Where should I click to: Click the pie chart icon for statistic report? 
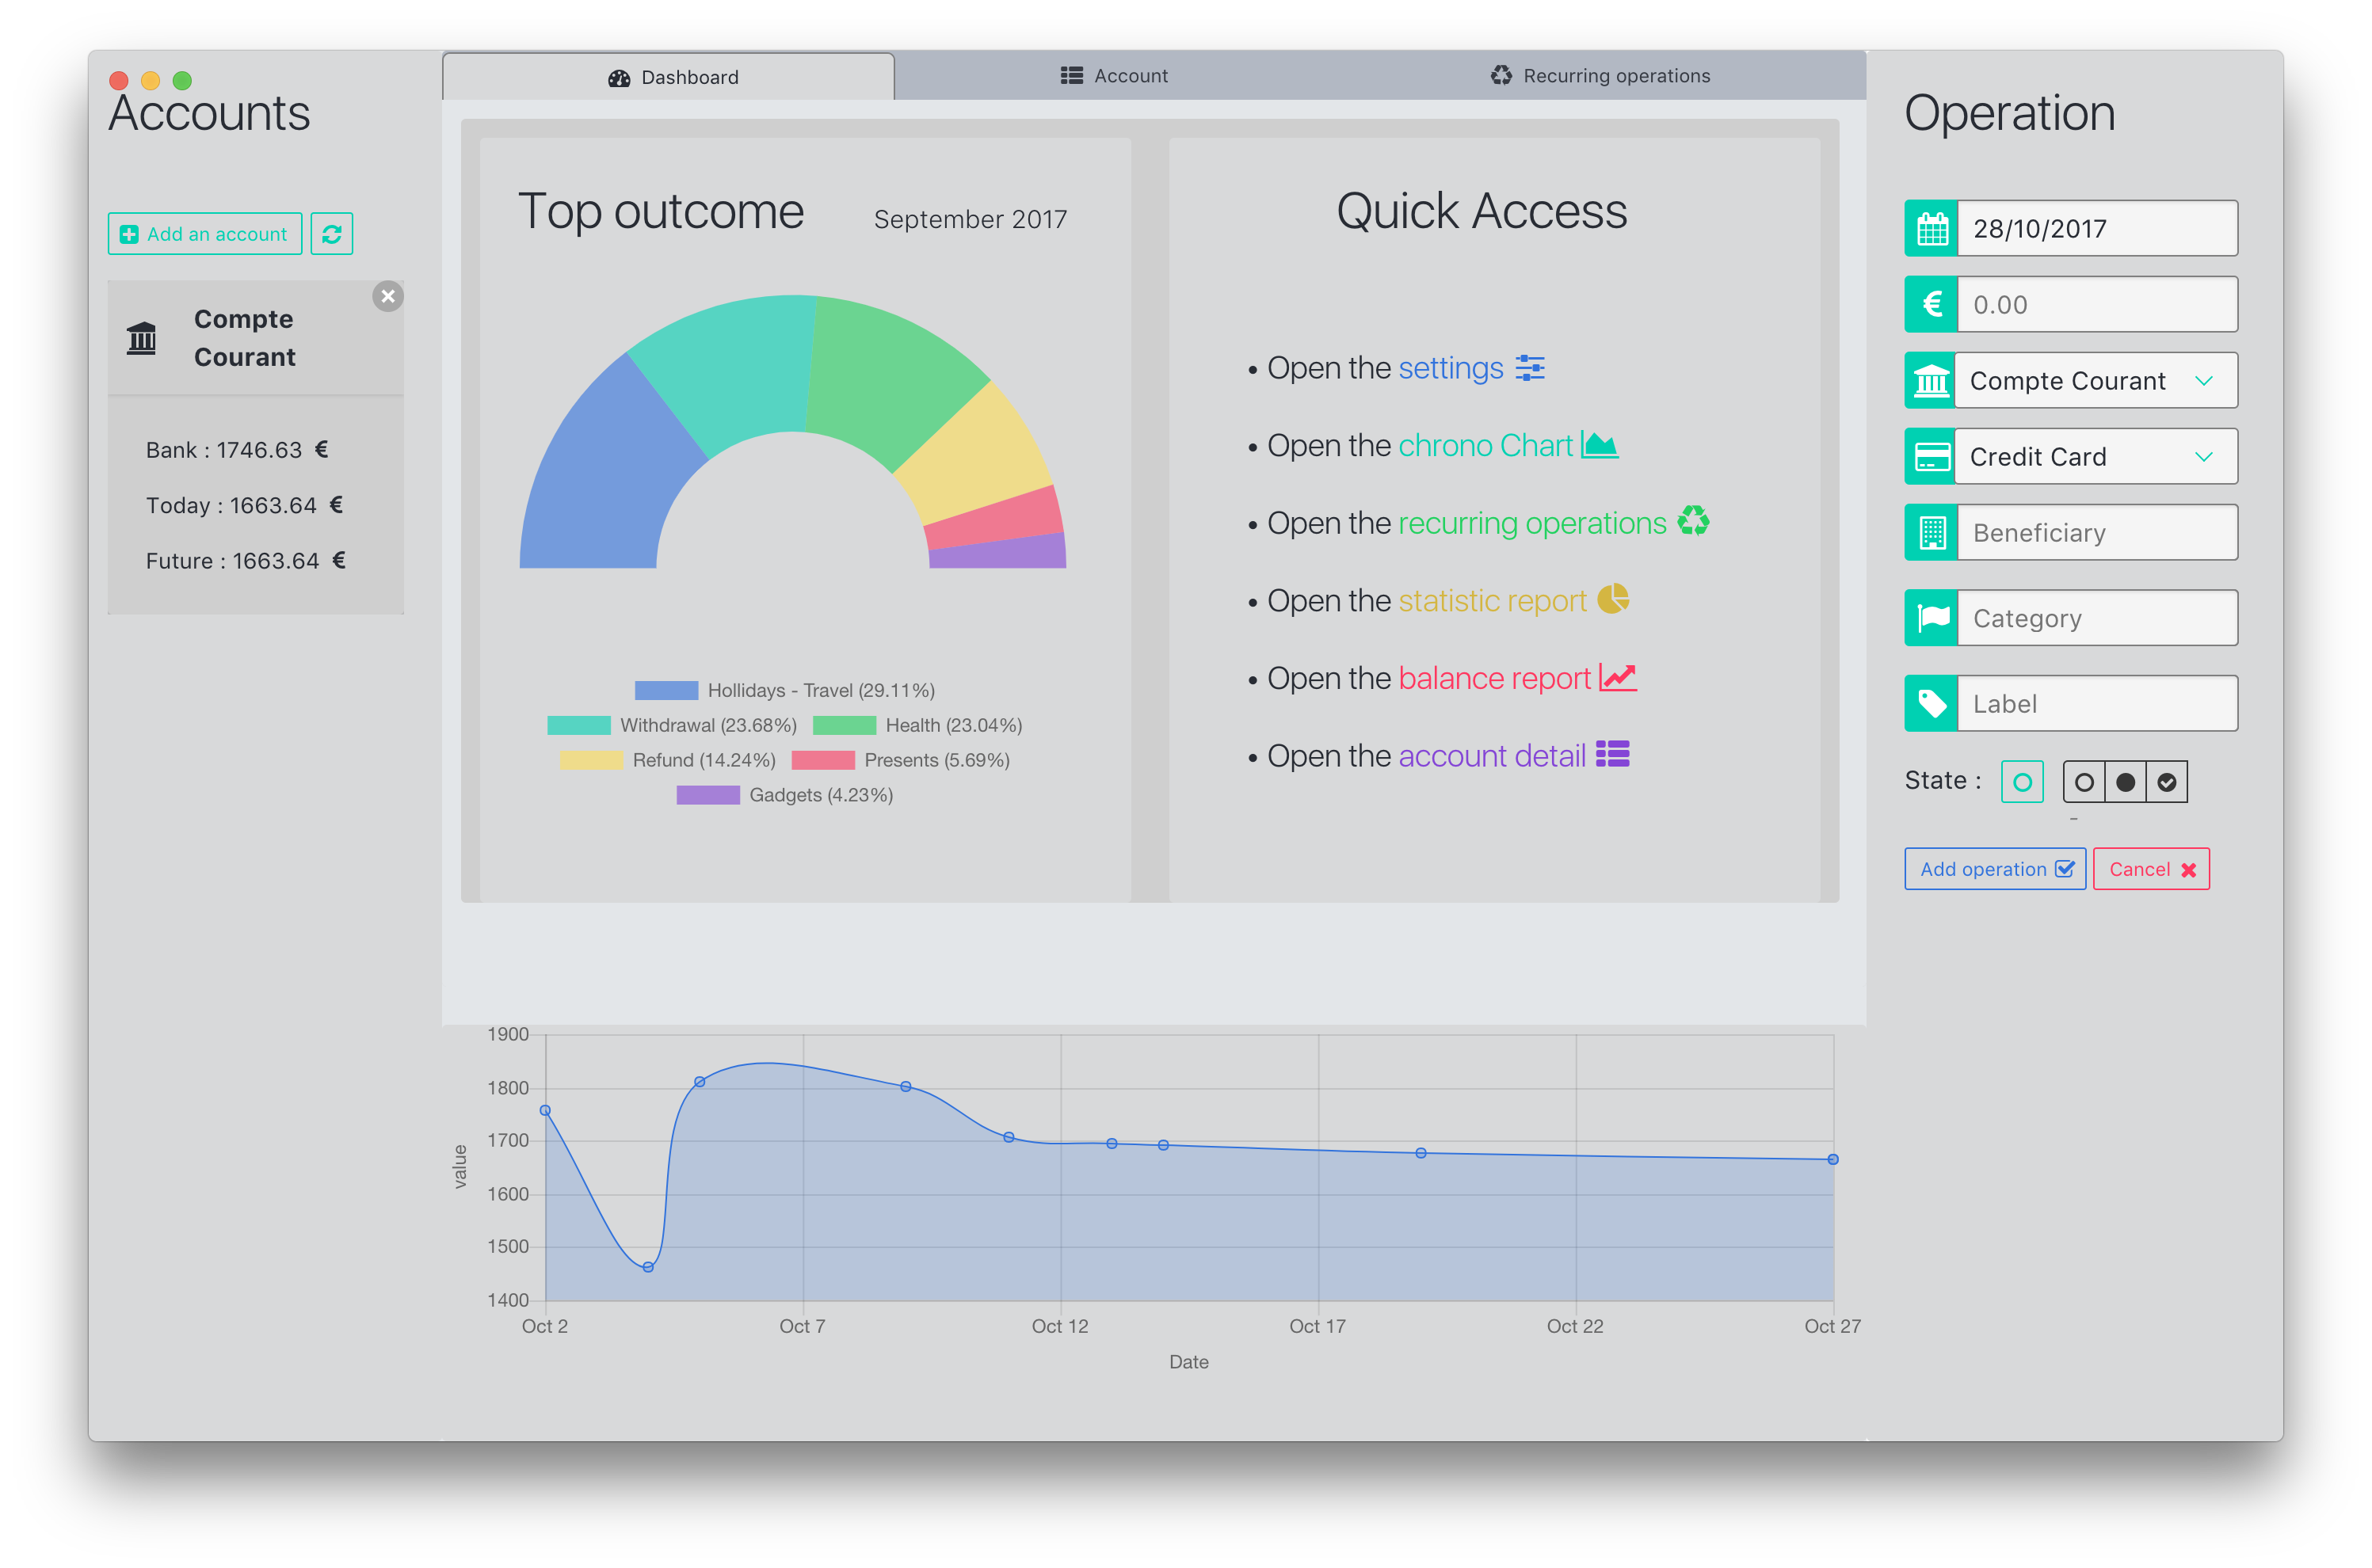click(x=1613, y=599)
